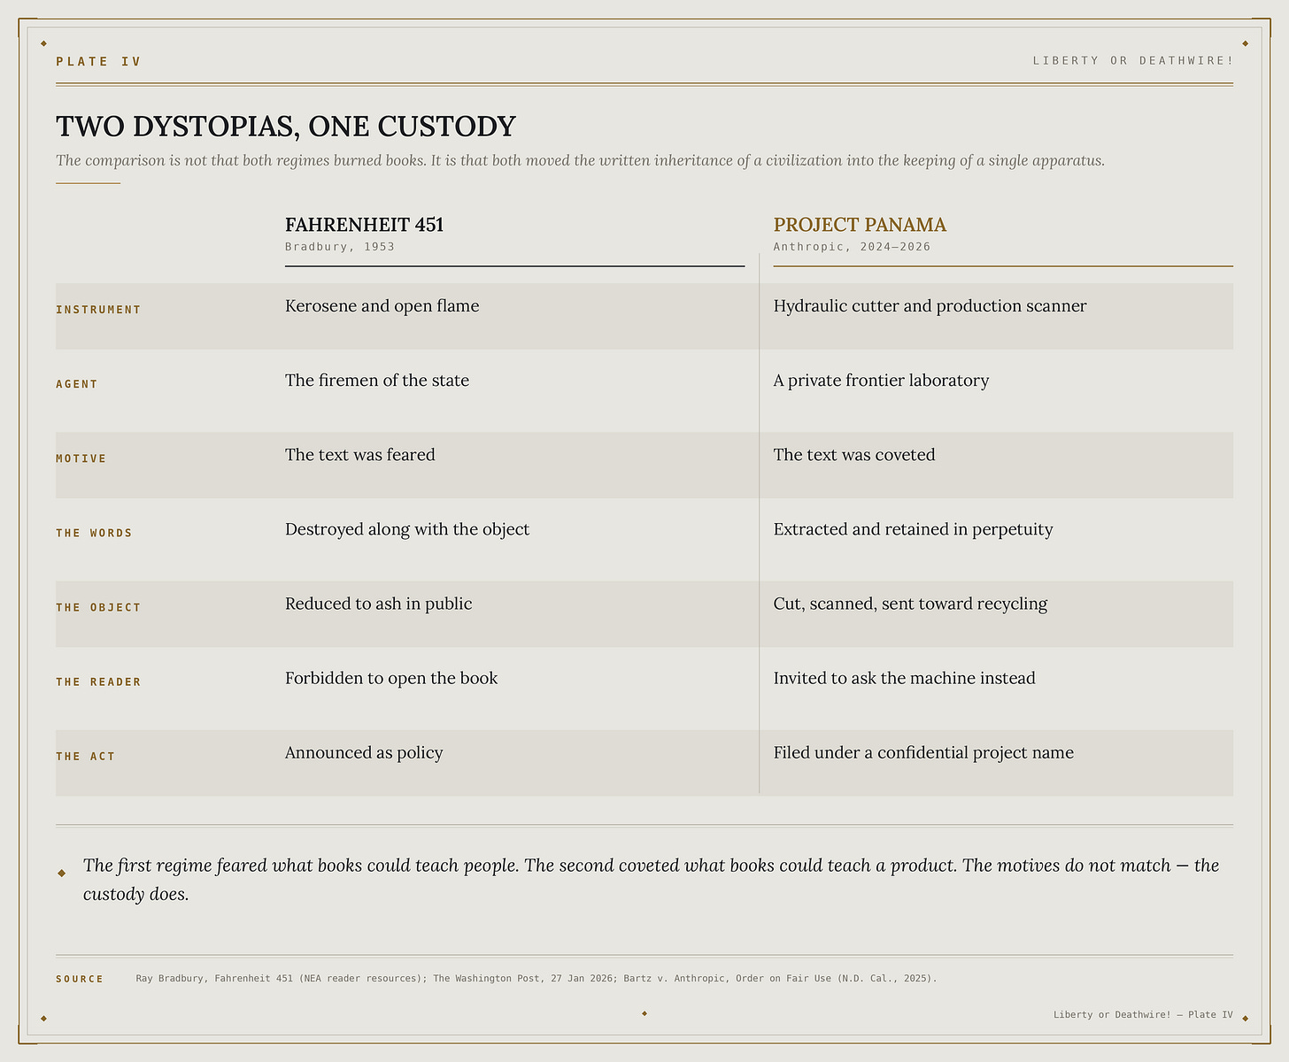Screen dimensions: 1289x1062
Task: Click 'Filed under a confidential project name'
Action: 923,752
